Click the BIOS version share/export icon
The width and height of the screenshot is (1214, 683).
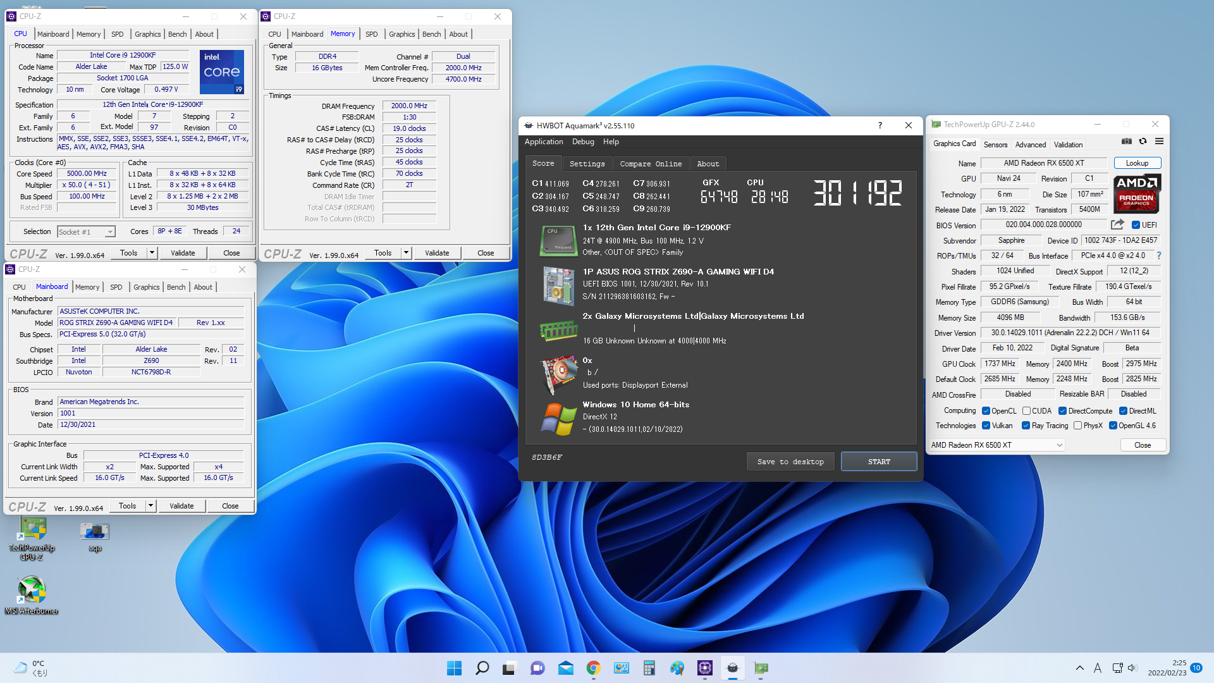tap(1117, 225)
